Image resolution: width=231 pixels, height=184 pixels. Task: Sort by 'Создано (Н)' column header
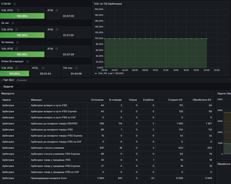click(175, 100)
